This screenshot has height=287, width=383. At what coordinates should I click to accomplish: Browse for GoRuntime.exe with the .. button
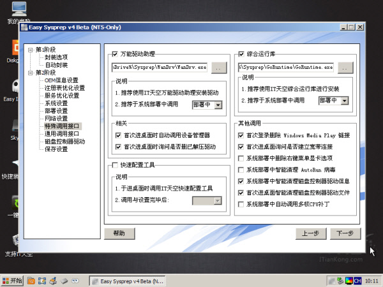tap(345, 68)
